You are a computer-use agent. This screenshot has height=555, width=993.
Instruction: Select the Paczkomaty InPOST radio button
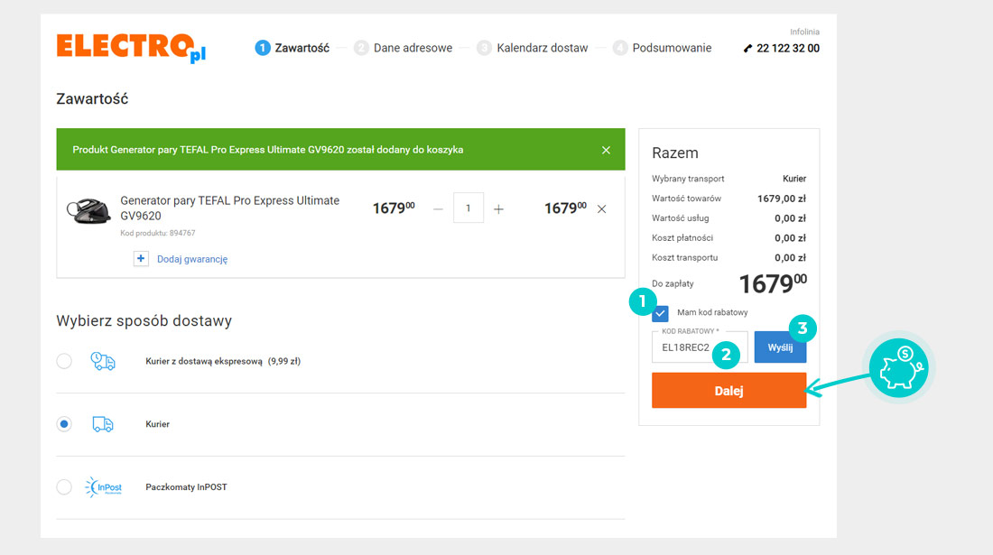coord(64,486)
